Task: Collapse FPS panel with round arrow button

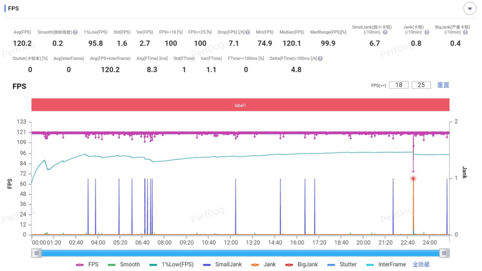Action: click(x=470, y=9)
